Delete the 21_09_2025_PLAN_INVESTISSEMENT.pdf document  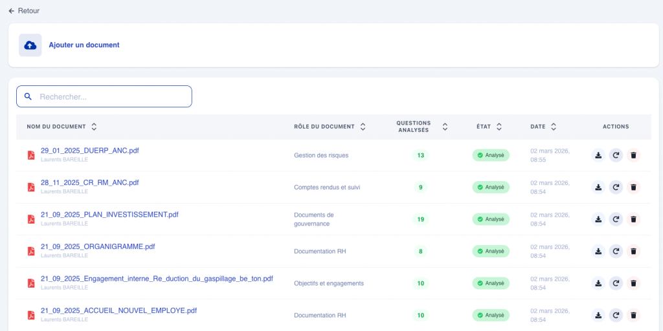[633, 219]
